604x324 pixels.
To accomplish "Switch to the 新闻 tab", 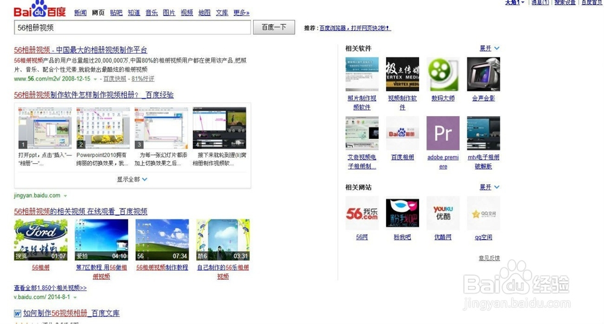I will click(80, 13).
